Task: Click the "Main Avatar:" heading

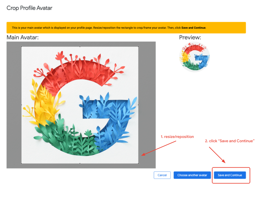Action: tap(22, 37)
